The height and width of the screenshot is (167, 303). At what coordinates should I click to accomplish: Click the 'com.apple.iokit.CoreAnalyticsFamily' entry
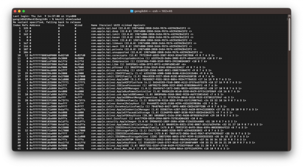tap(117, 106)
